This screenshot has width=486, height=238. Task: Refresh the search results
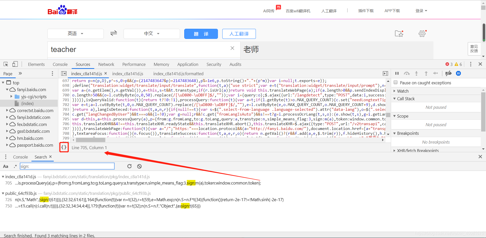tap(129, 166)
